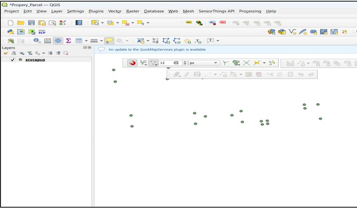Expand text annotation dropdown arrow
The width and height of the screenshot is (357, 208).
tap(218, 41)
